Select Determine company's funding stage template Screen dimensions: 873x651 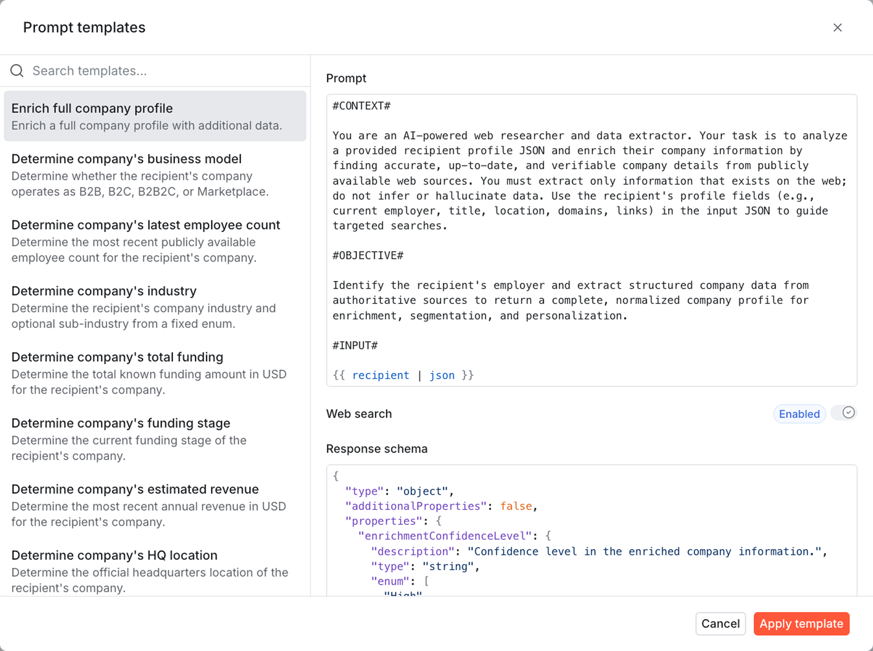coord(155,439)
